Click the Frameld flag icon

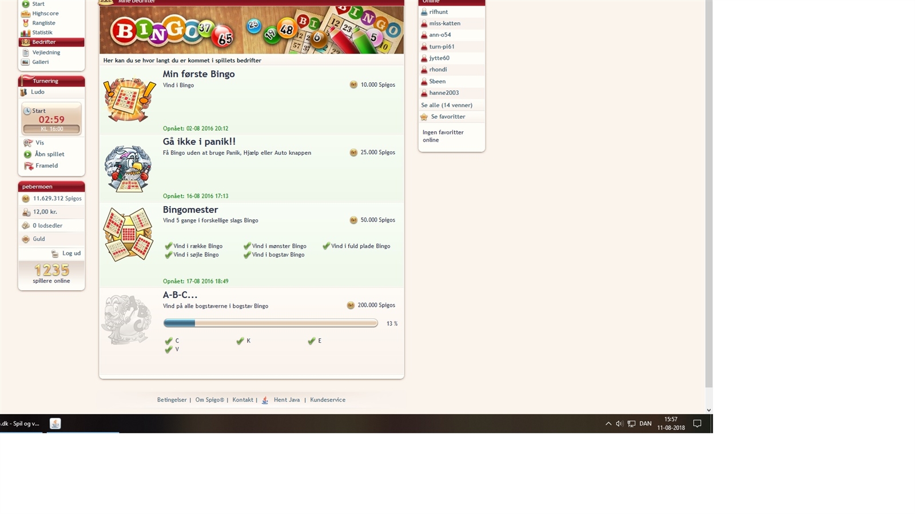point(28,166)
